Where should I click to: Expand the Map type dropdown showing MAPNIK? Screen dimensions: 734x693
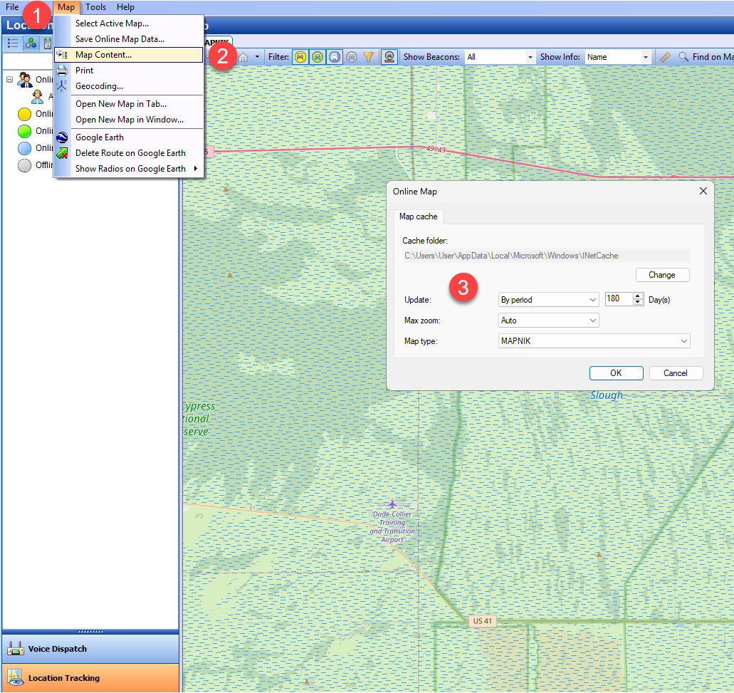594,341
